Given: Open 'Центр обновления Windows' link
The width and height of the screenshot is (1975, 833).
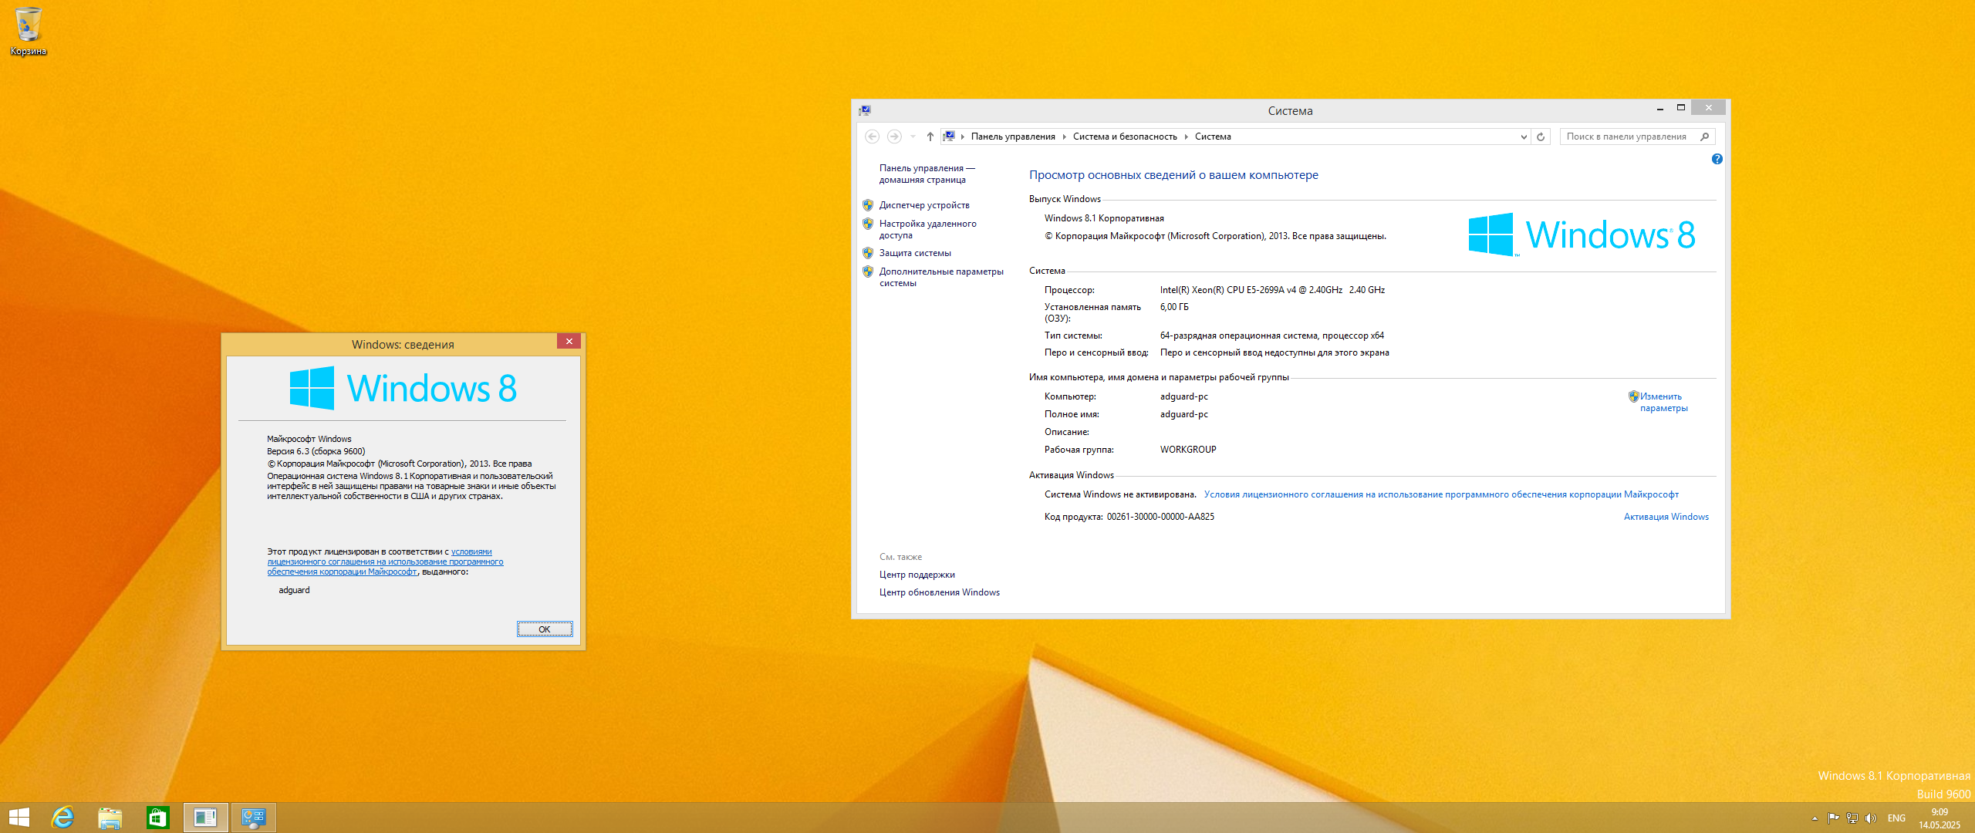Looking at the screenshot, I should tap(939, 592).
